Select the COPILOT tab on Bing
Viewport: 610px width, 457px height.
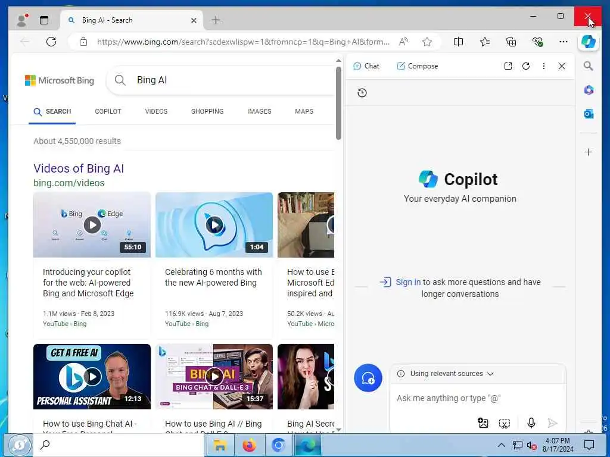tap(108, 111)
